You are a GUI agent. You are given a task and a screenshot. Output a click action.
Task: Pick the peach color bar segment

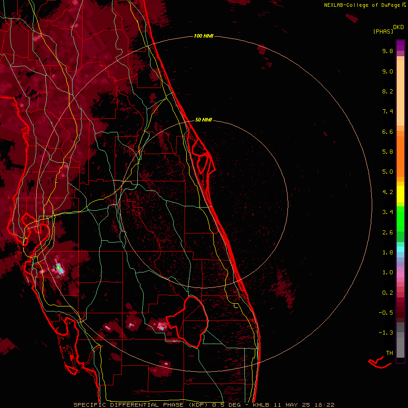tap(400, 93)
